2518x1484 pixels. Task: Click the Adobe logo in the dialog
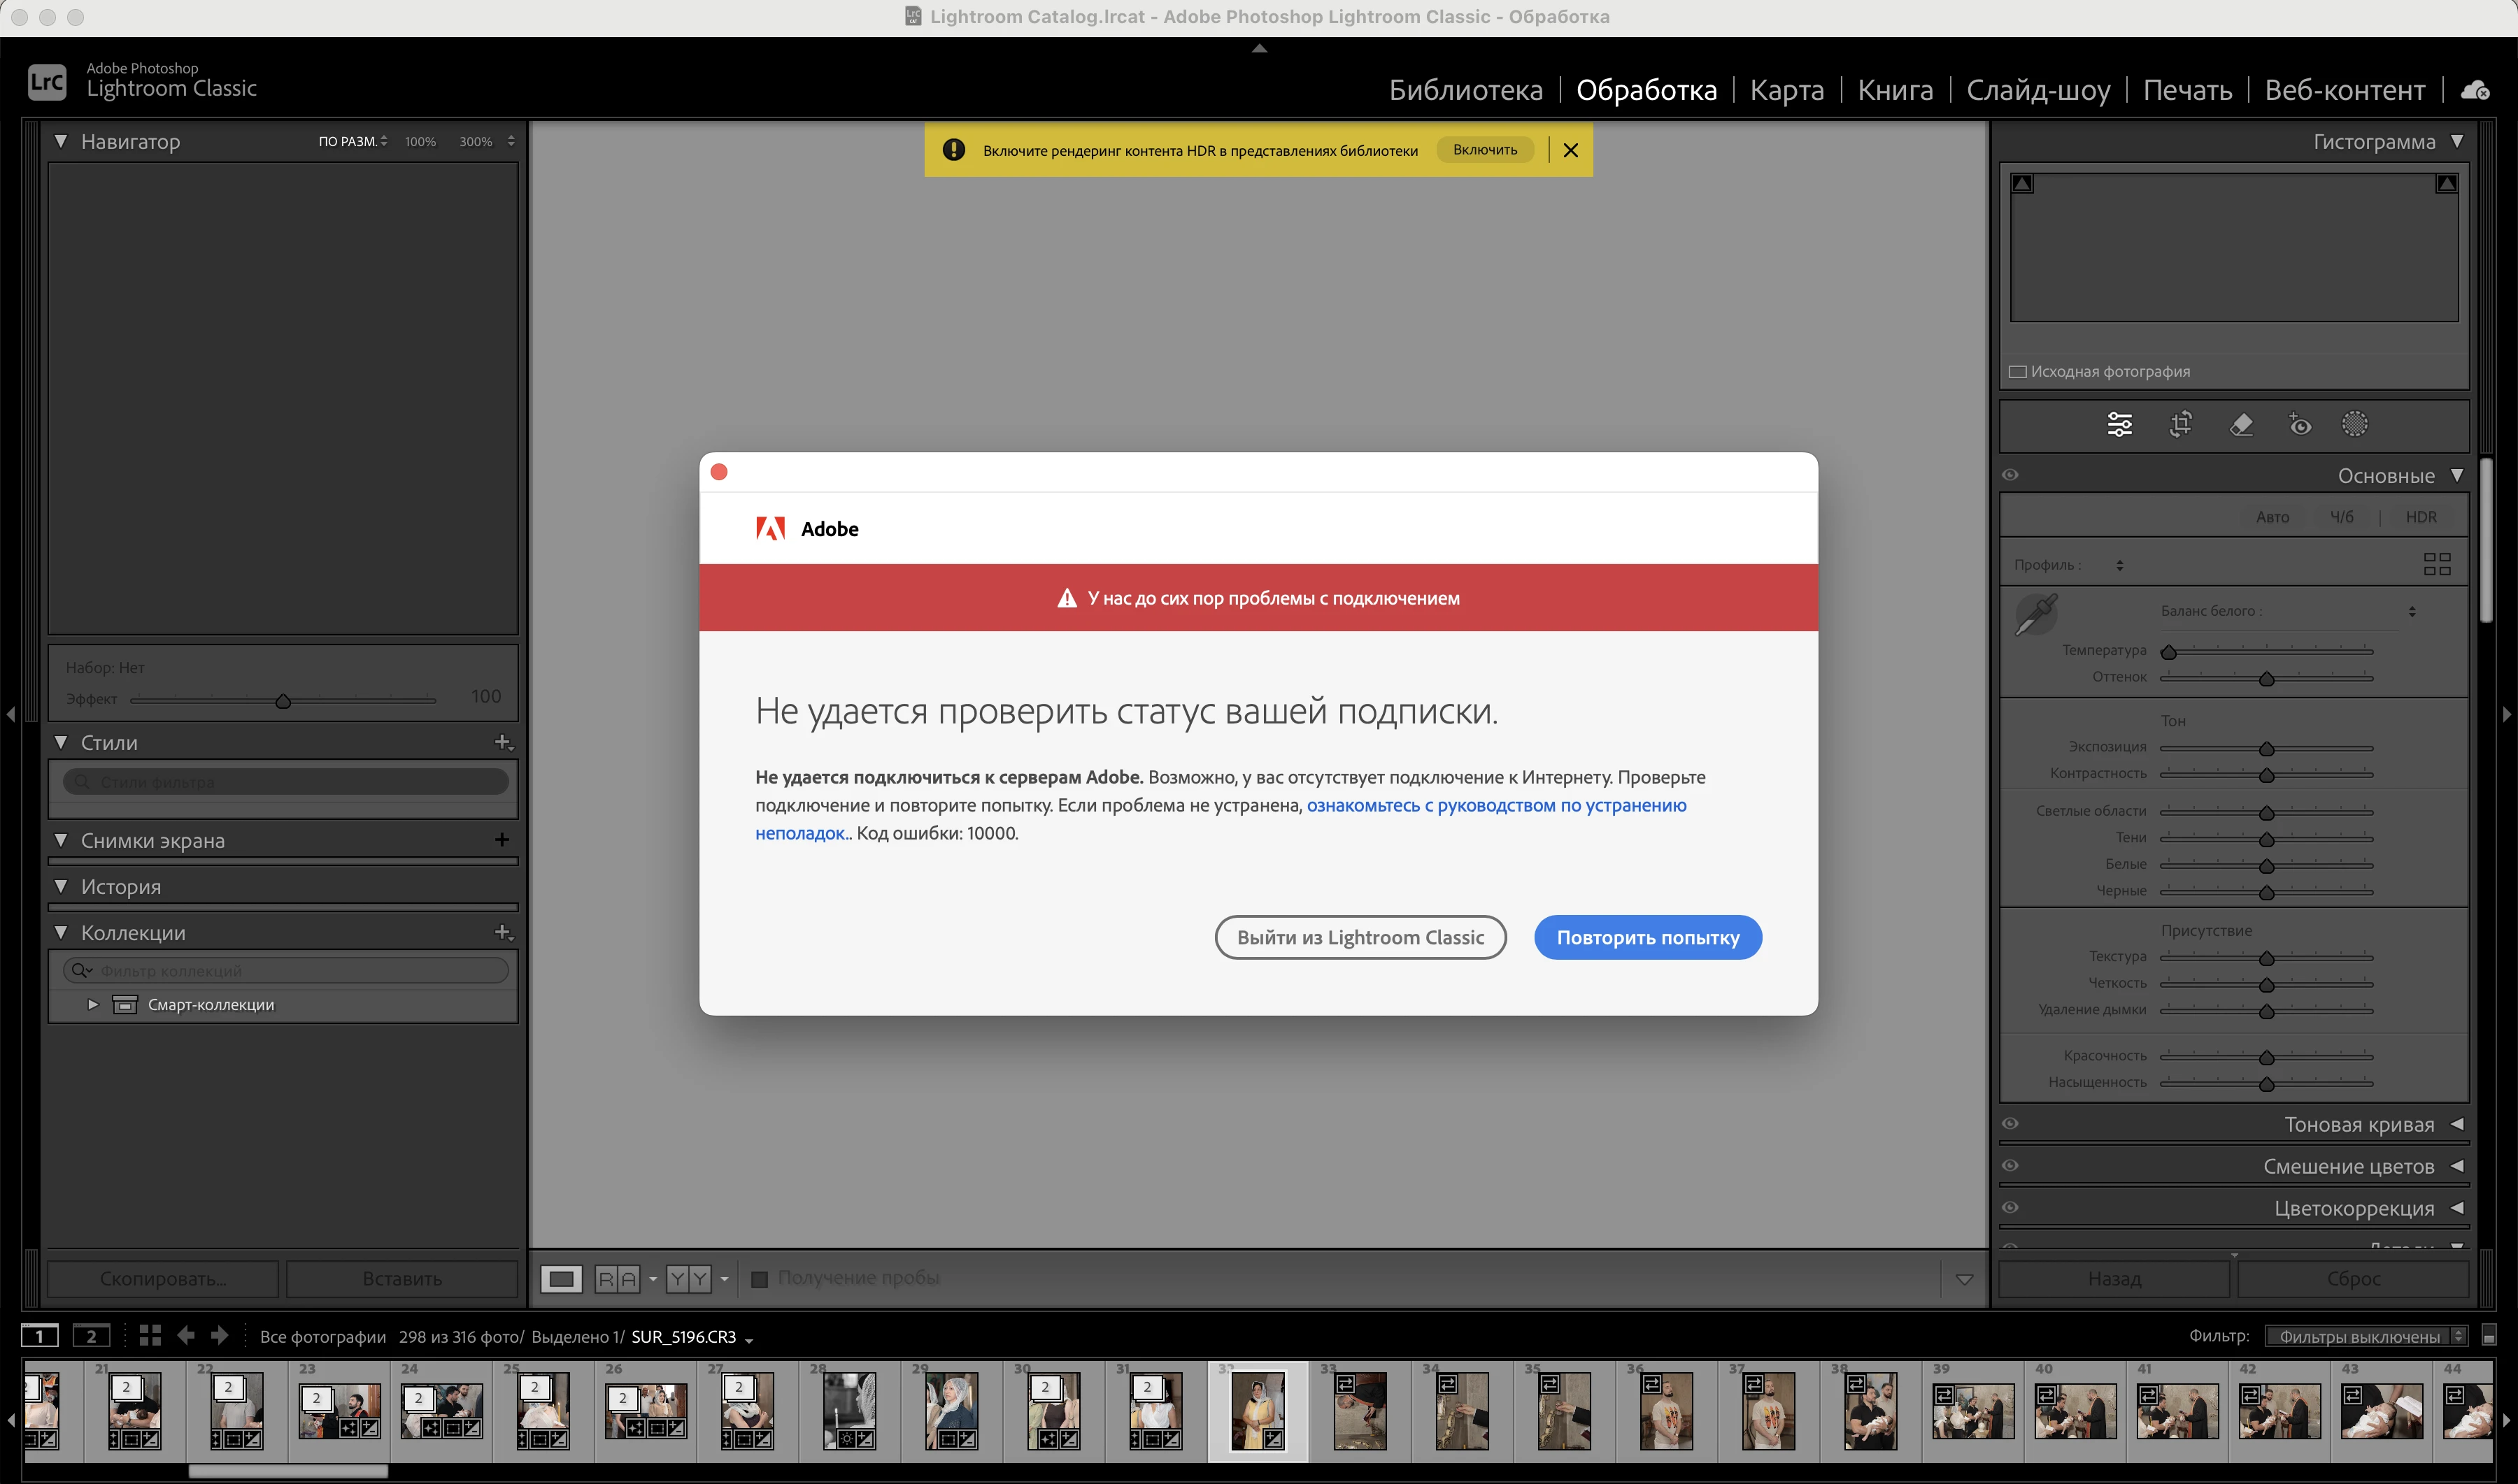pyautogui.click(x=770, y=528)
